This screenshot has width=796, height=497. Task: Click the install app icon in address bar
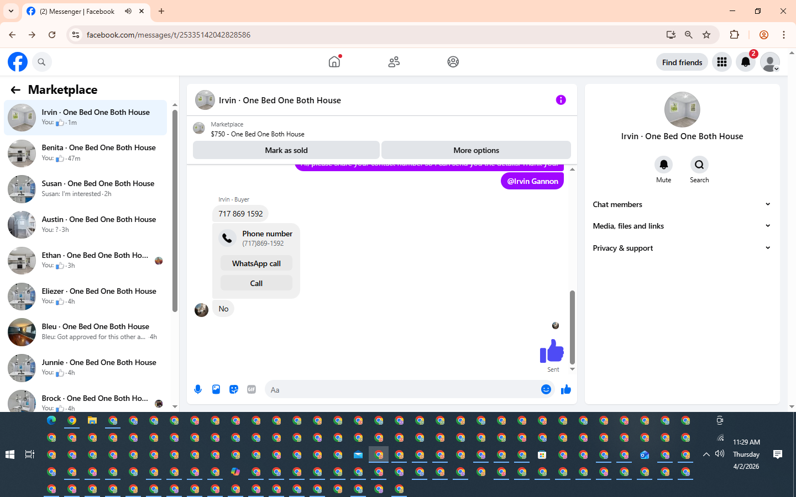pos(671,35)
